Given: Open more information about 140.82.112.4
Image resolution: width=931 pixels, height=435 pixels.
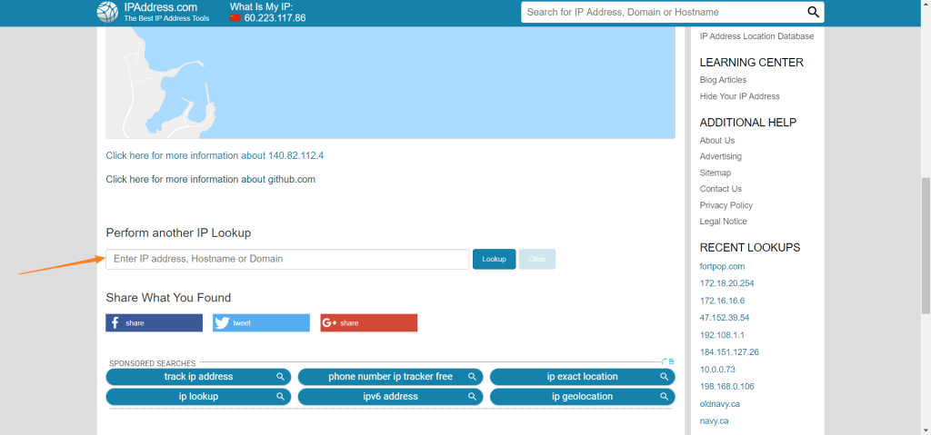Looking at the screenshot, I should pos(215,155).
